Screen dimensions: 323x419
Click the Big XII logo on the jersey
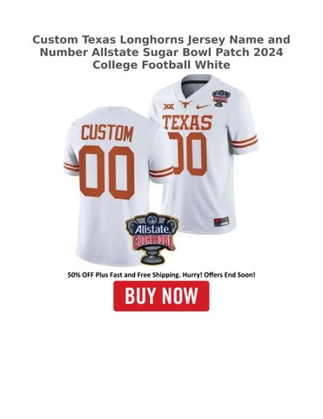point(169,106)
